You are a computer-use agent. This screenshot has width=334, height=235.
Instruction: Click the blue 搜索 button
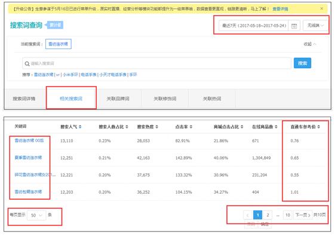click(302, 63)
